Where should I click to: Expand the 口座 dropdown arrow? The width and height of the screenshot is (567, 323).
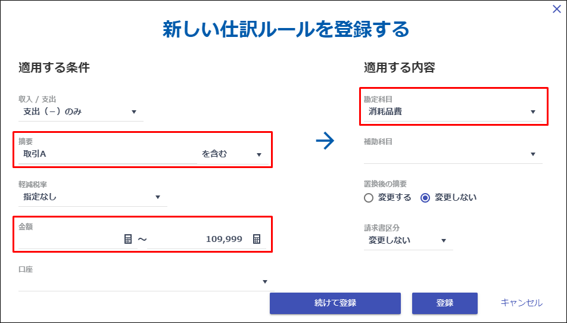click(x=265, y=282)
